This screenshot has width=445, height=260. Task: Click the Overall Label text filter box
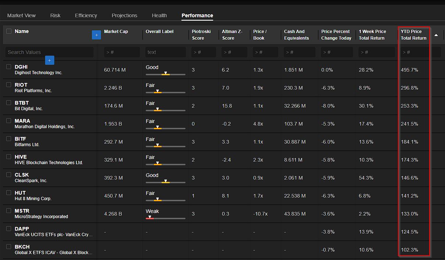click(x=165, y=52)
